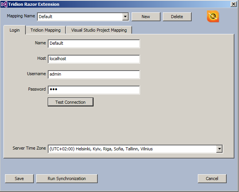Click the Cancel button
This screenshot has width=239, height=192.
[x=212, y=179]
